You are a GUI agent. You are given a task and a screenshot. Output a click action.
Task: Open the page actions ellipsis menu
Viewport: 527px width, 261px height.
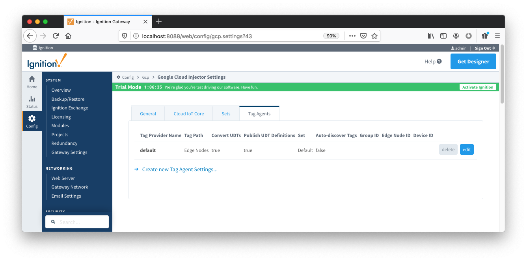(x=352, y=36)
